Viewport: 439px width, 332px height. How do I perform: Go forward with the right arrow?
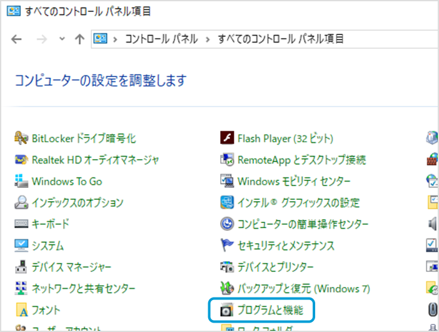[42, 39]
